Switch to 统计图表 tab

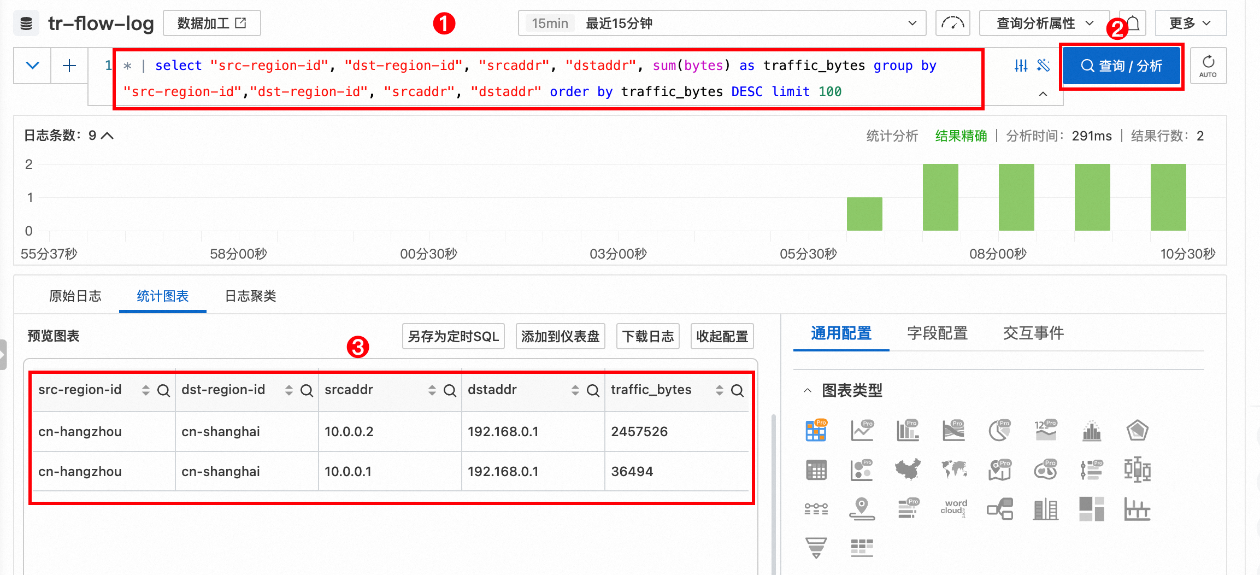[x=163, y=296]
